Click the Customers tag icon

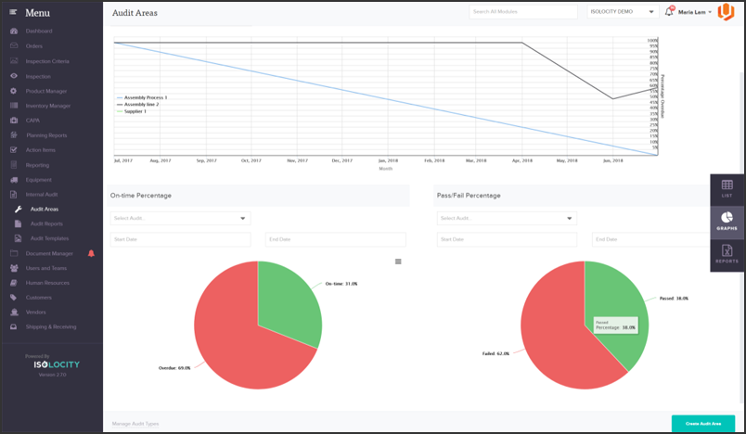(14, 298)
